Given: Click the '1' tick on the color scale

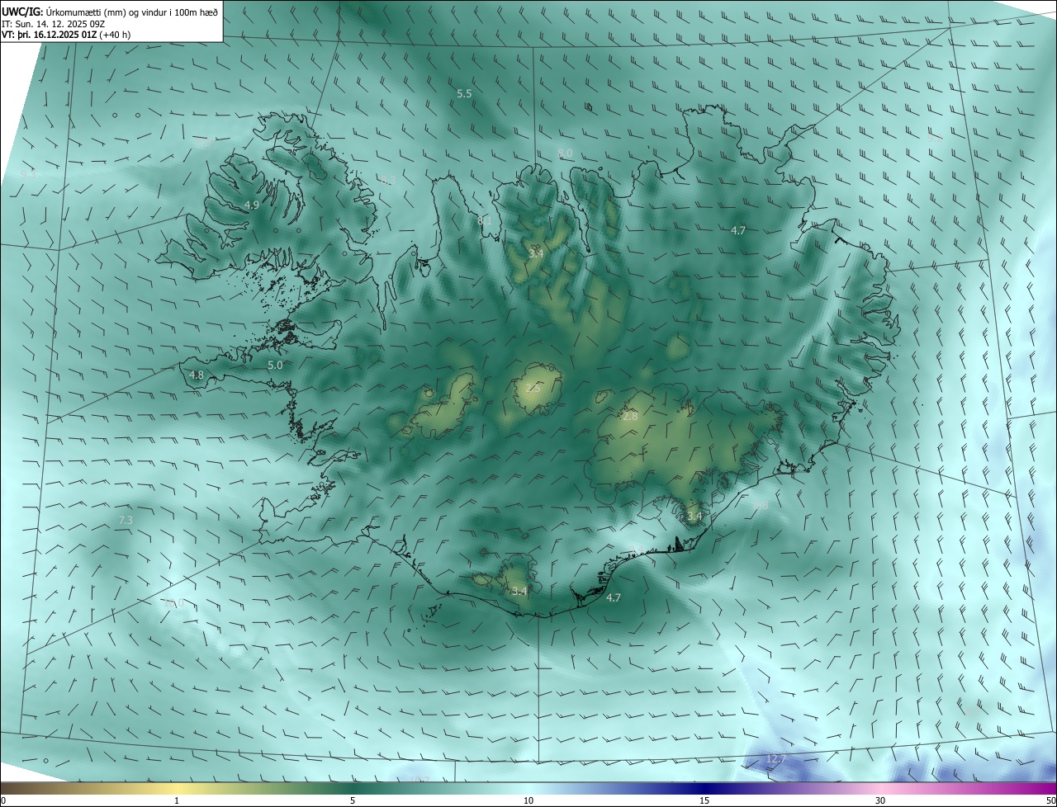Looking at the screenshot, I should pos(177,800).
